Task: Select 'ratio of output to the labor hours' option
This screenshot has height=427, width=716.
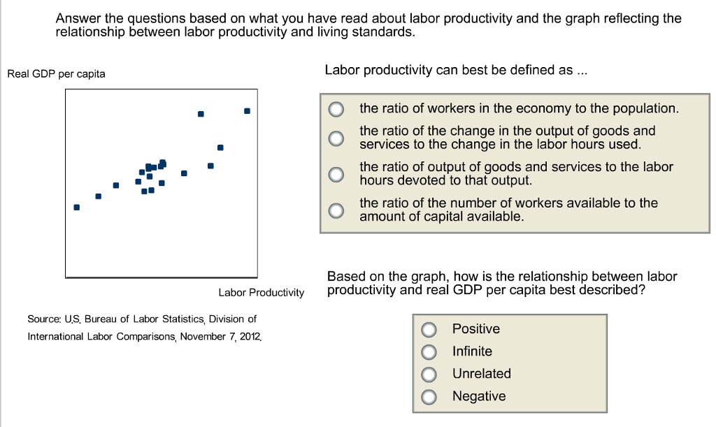Action: (x=337, y=174)
